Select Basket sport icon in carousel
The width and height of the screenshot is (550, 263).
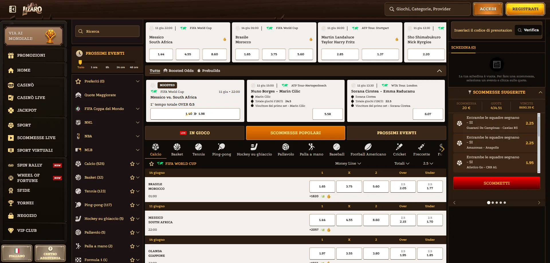(177, 150)
